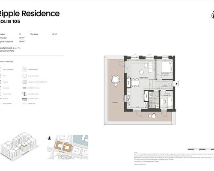Click the double bed in the bedroom

(166, 68)
